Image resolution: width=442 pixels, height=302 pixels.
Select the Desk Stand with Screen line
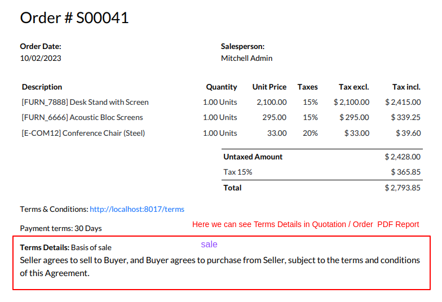[x=85, y=102]
